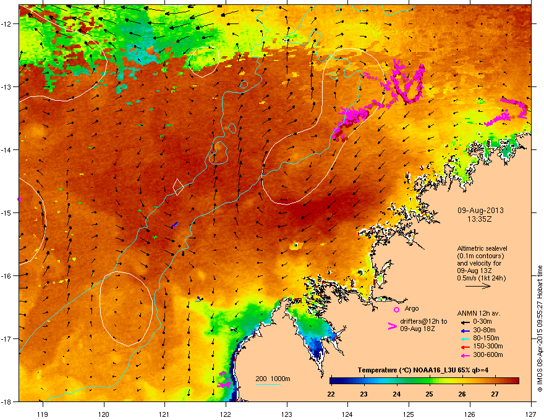Click the 'drifters@12h to' legend text
The image size is (544, 420).
pyautogui.click(x=423, y=321)
